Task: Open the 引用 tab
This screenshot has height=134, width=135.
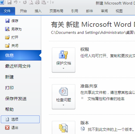Action: 75,11
